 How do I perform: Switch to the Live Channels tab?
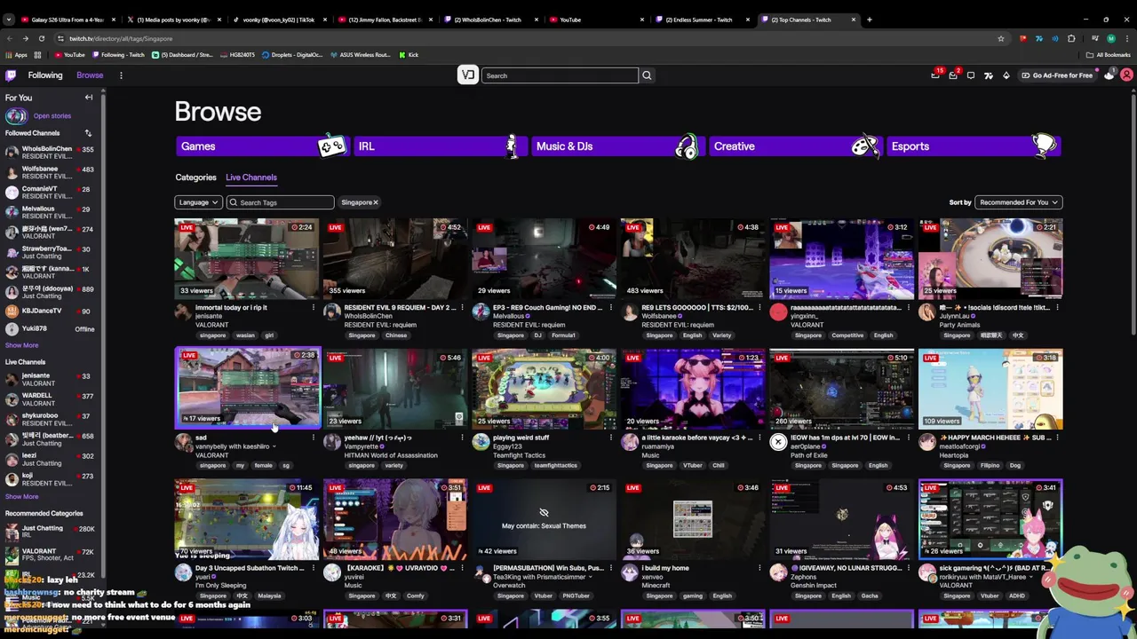[x=251, y=177]
